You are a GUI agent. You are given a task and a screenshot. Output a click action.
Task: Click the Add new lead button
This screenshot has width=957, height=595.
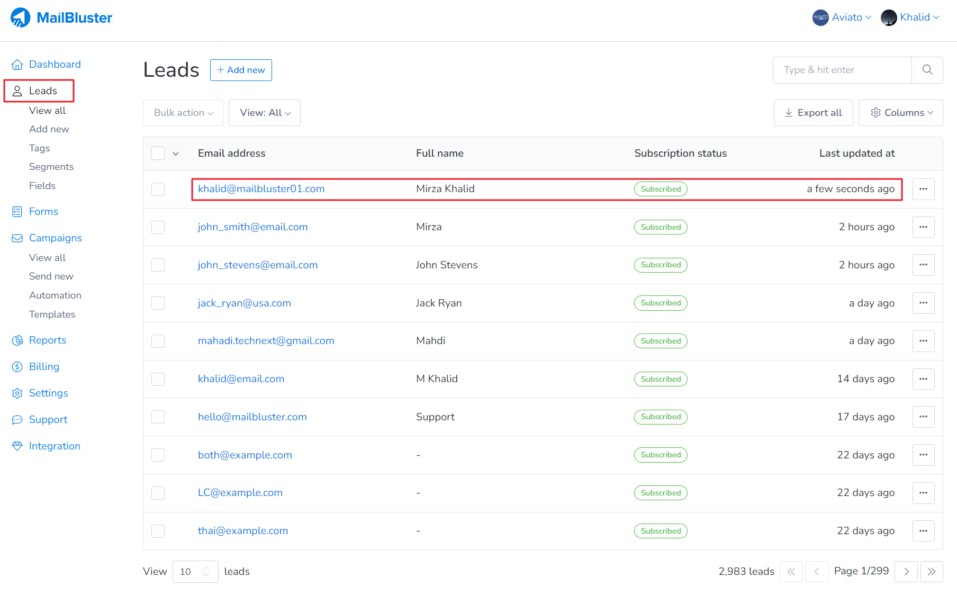(241, 70)
